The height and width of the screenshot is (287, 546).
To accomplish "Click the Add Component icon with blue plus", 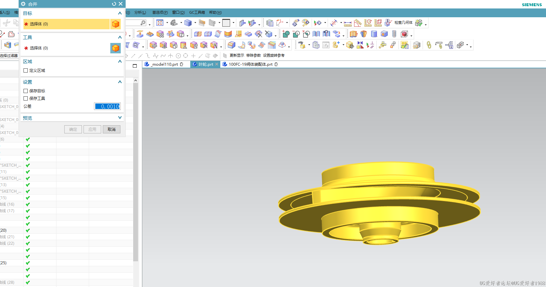I will 336,45.
